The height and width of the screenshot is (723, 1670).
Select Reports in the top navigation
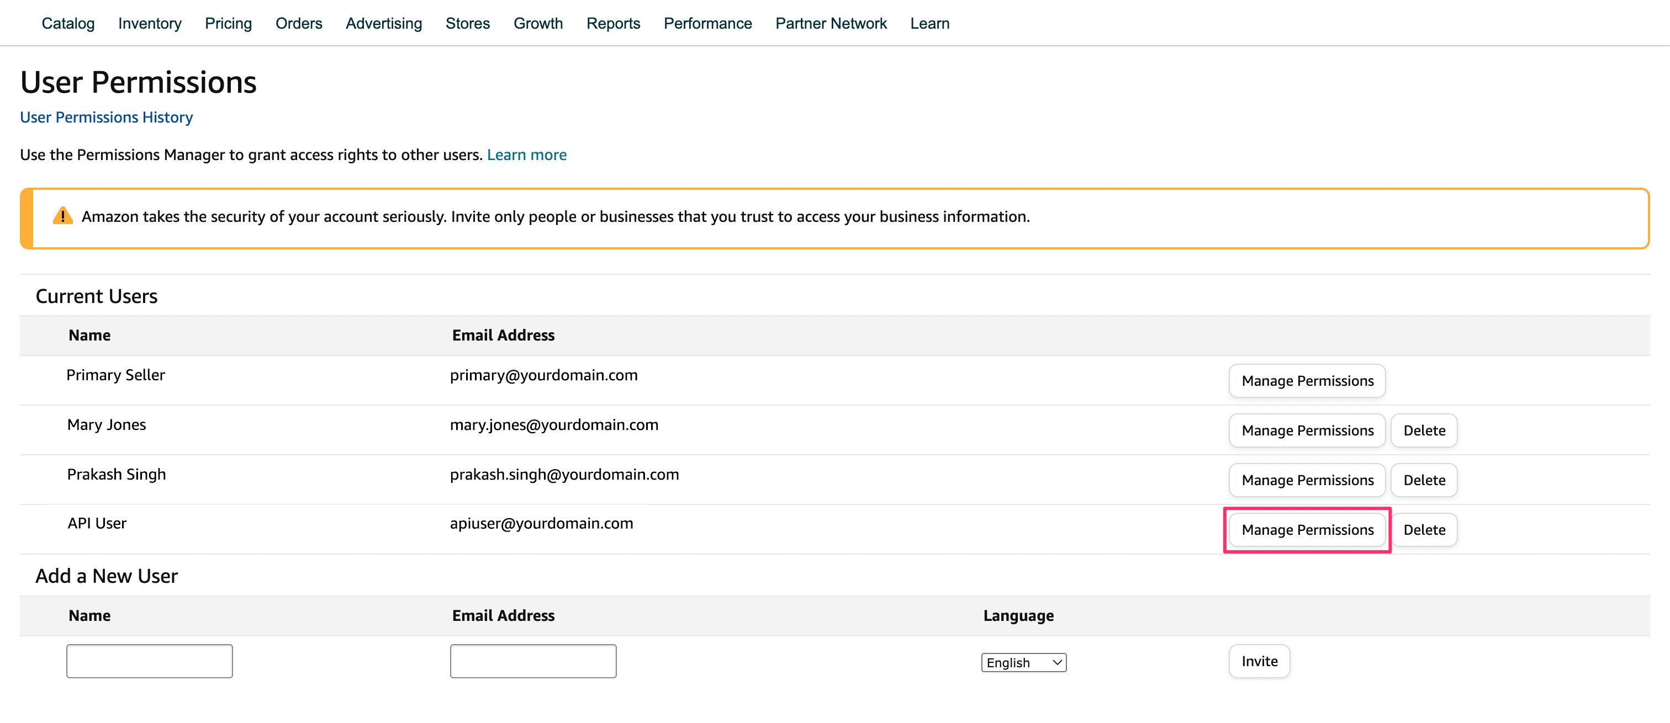tap(612, 23)
